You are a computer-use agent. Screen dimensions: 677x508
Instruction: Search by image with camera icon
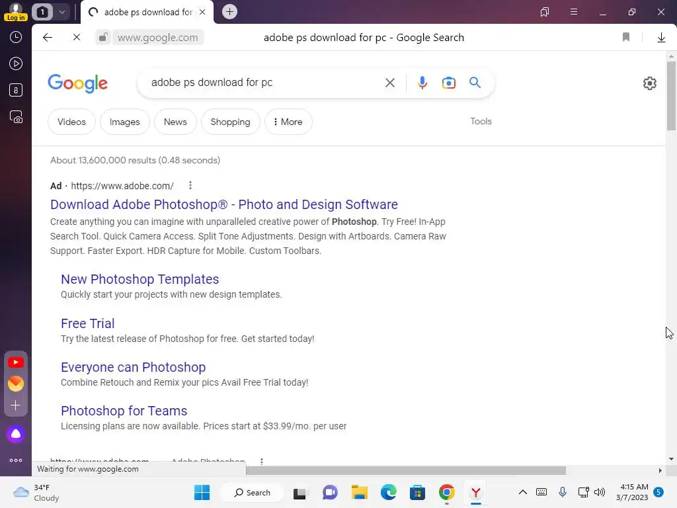(449, 83)
